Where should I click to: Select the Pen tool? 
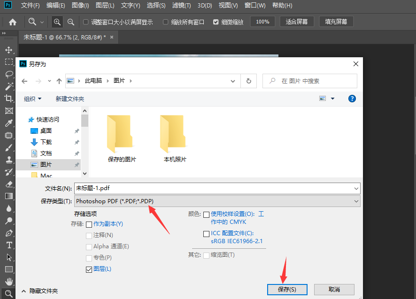(9, 233)
